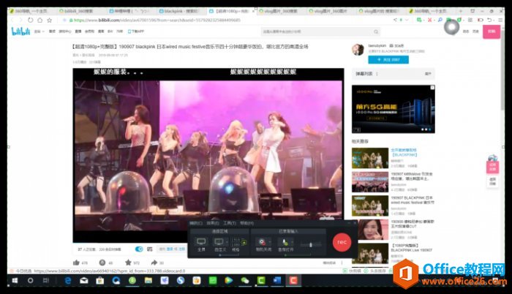Open first recommended BLACKPINK video thumbnail
Viewport: 512px width, 294px height.
[369, 158]
